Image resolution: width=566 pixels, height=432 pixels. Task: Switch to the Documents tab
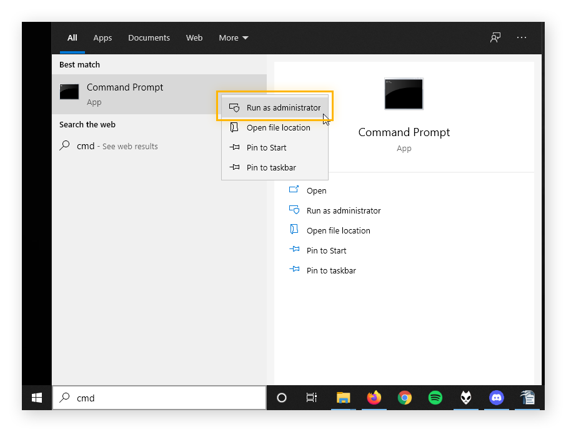point(149,37)
